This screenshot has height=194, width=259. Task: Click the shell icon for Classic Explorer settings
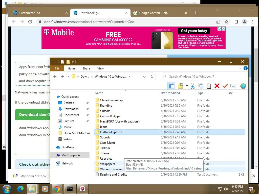pyautogui.click(x=243, y=86)
